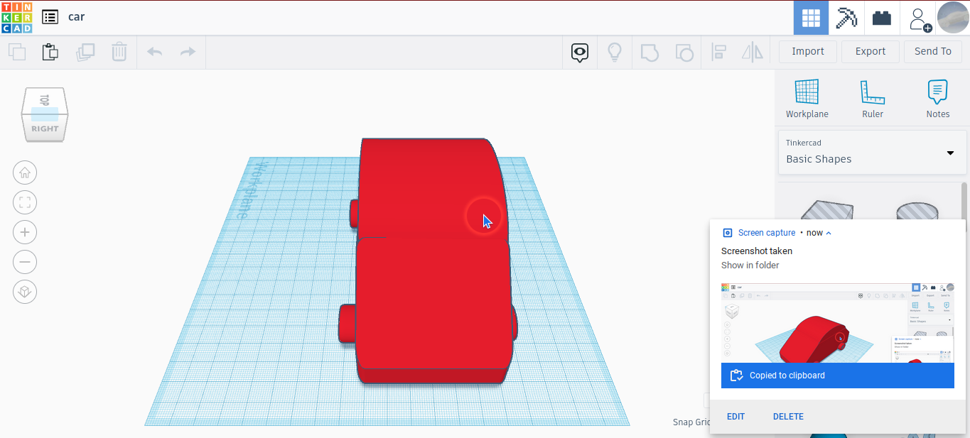Click the Tinkercad logo
970x438 pixels.
coord(16,17)
